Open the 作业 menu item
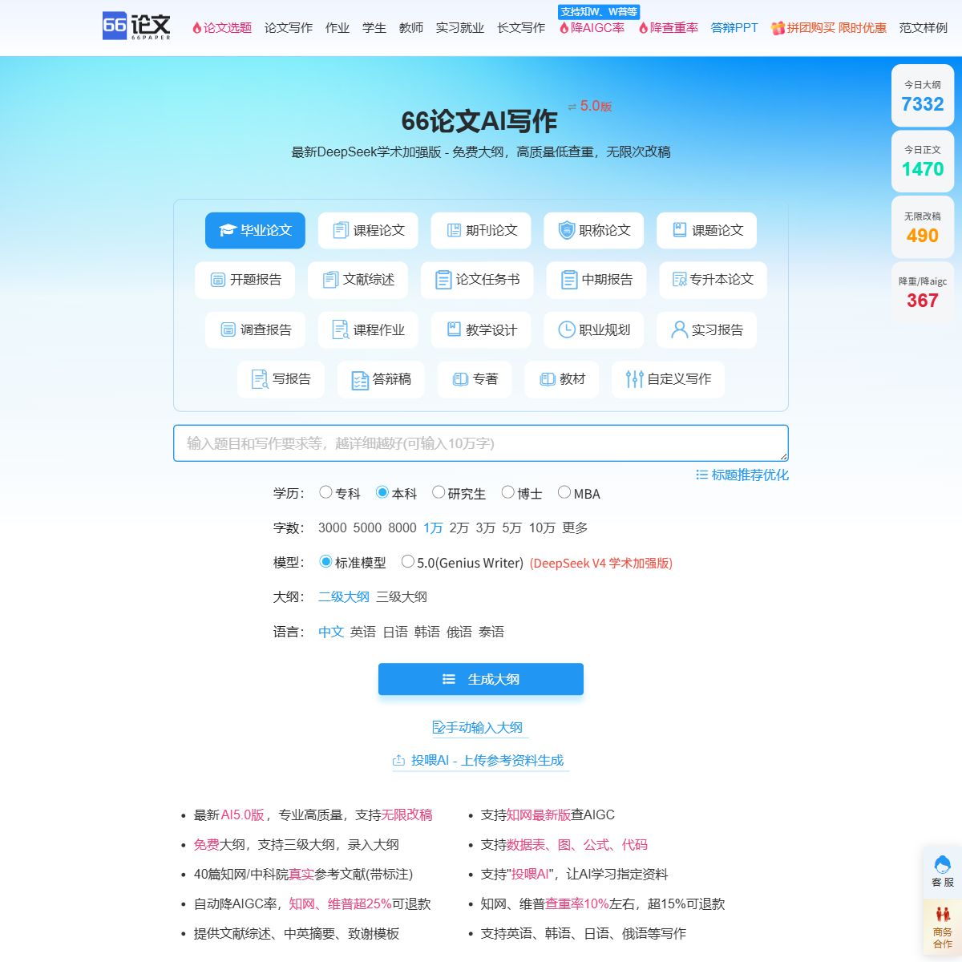Image resolution: width=962 pixels, height=962 pixels. [x=338, y=27]
